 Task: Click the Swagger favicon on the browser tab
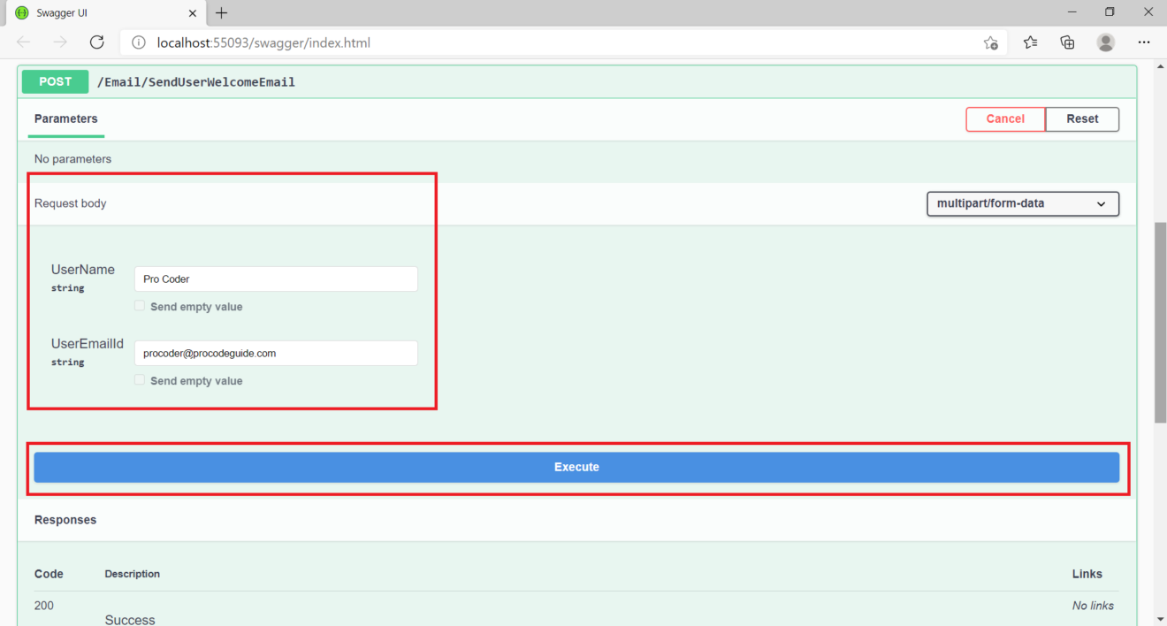(x=21, y=12)
